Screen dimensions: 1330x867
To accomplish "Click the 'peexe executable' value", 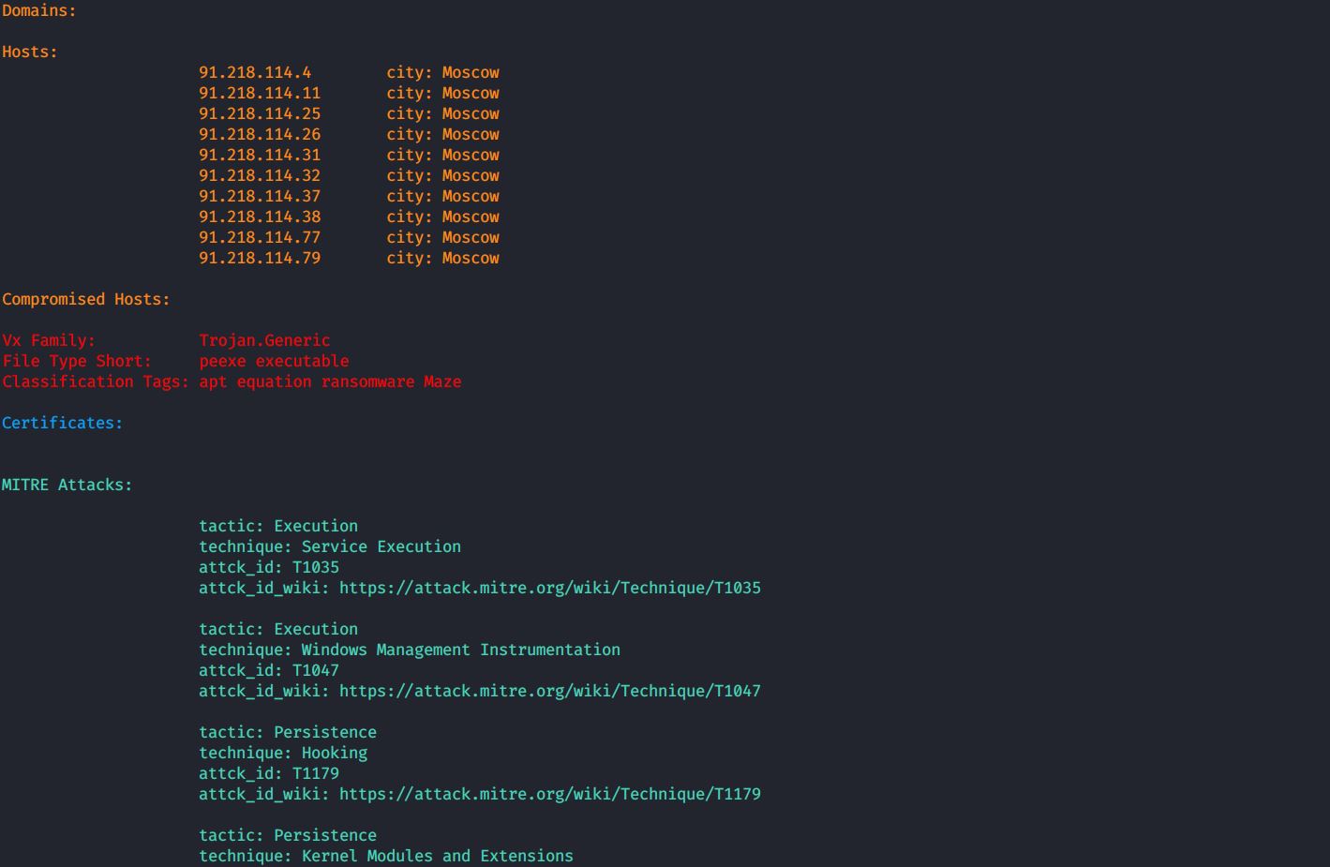I will pos(274,362).
